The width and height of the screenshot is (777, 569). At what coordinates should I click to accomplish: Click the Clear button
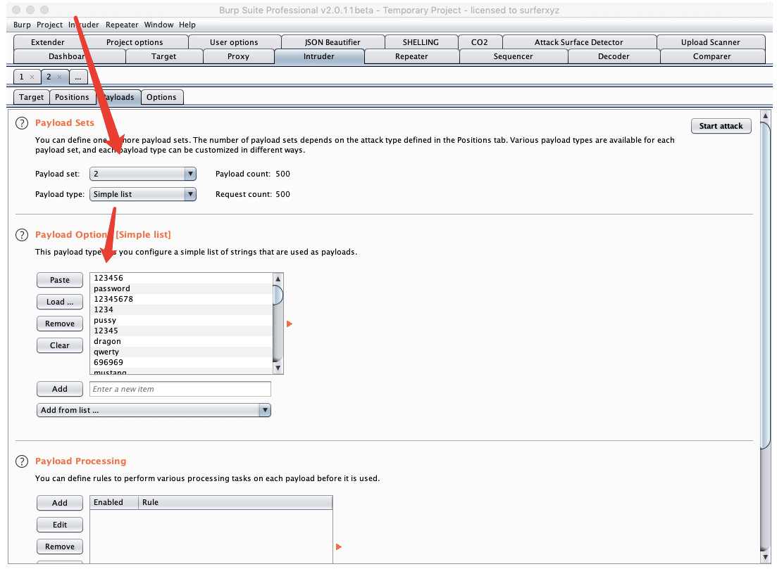tap(60, 345)
